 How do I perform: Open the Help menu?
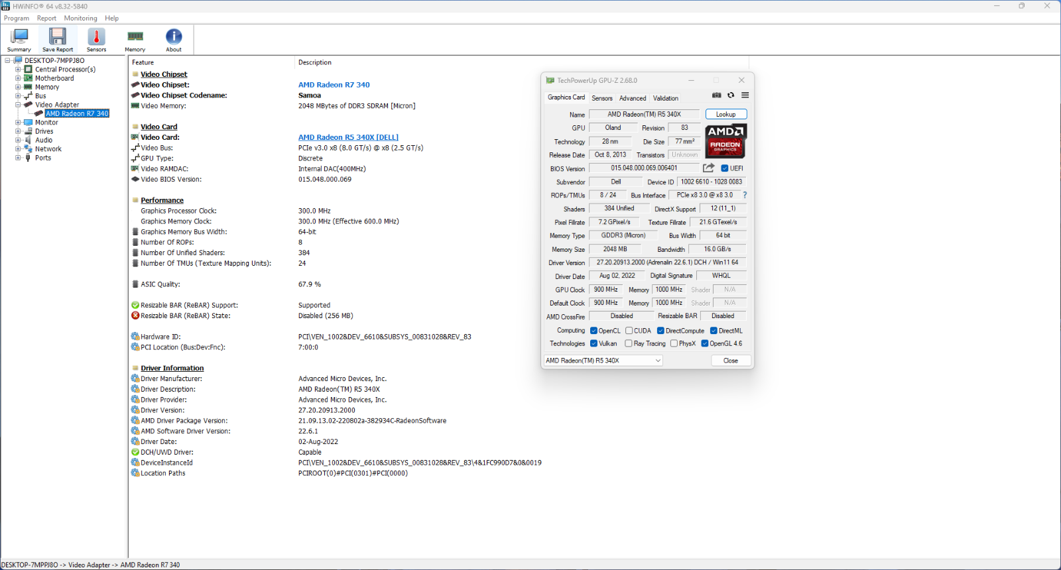111,19
